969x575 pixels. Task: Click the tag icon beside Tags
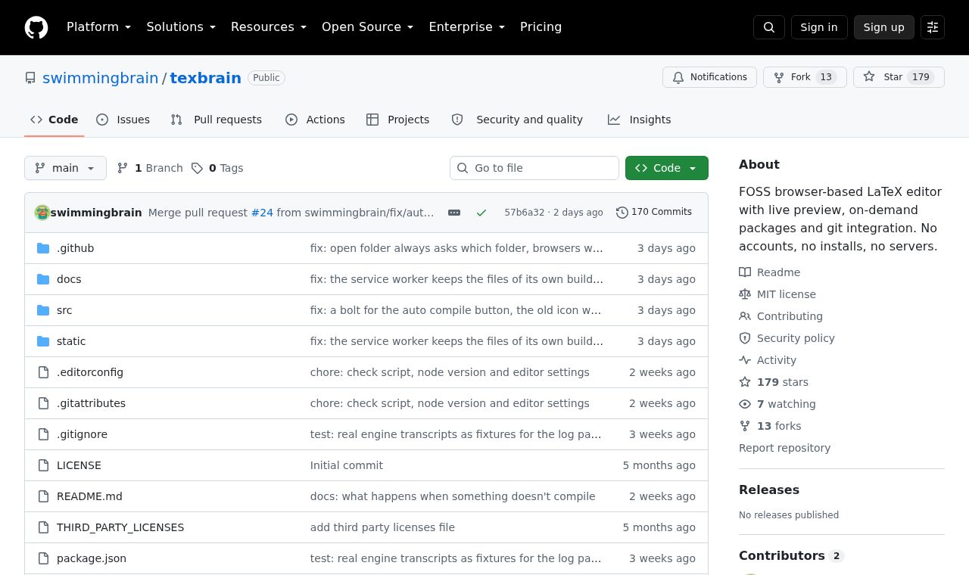pyautogui.click(x=197, y=168)
